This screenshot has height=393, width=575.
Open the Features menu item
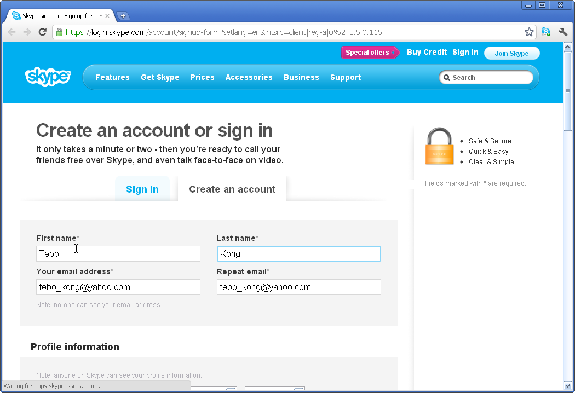[112, 77]
